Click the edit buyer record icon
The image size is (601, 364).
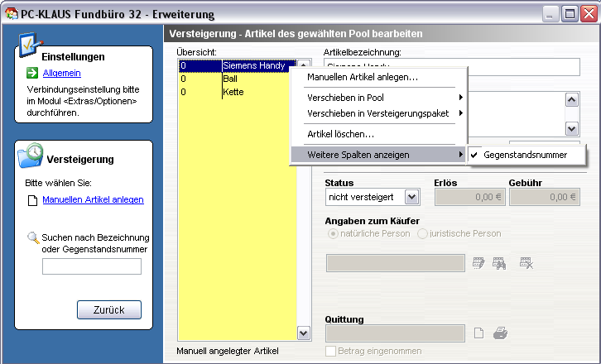478,263
